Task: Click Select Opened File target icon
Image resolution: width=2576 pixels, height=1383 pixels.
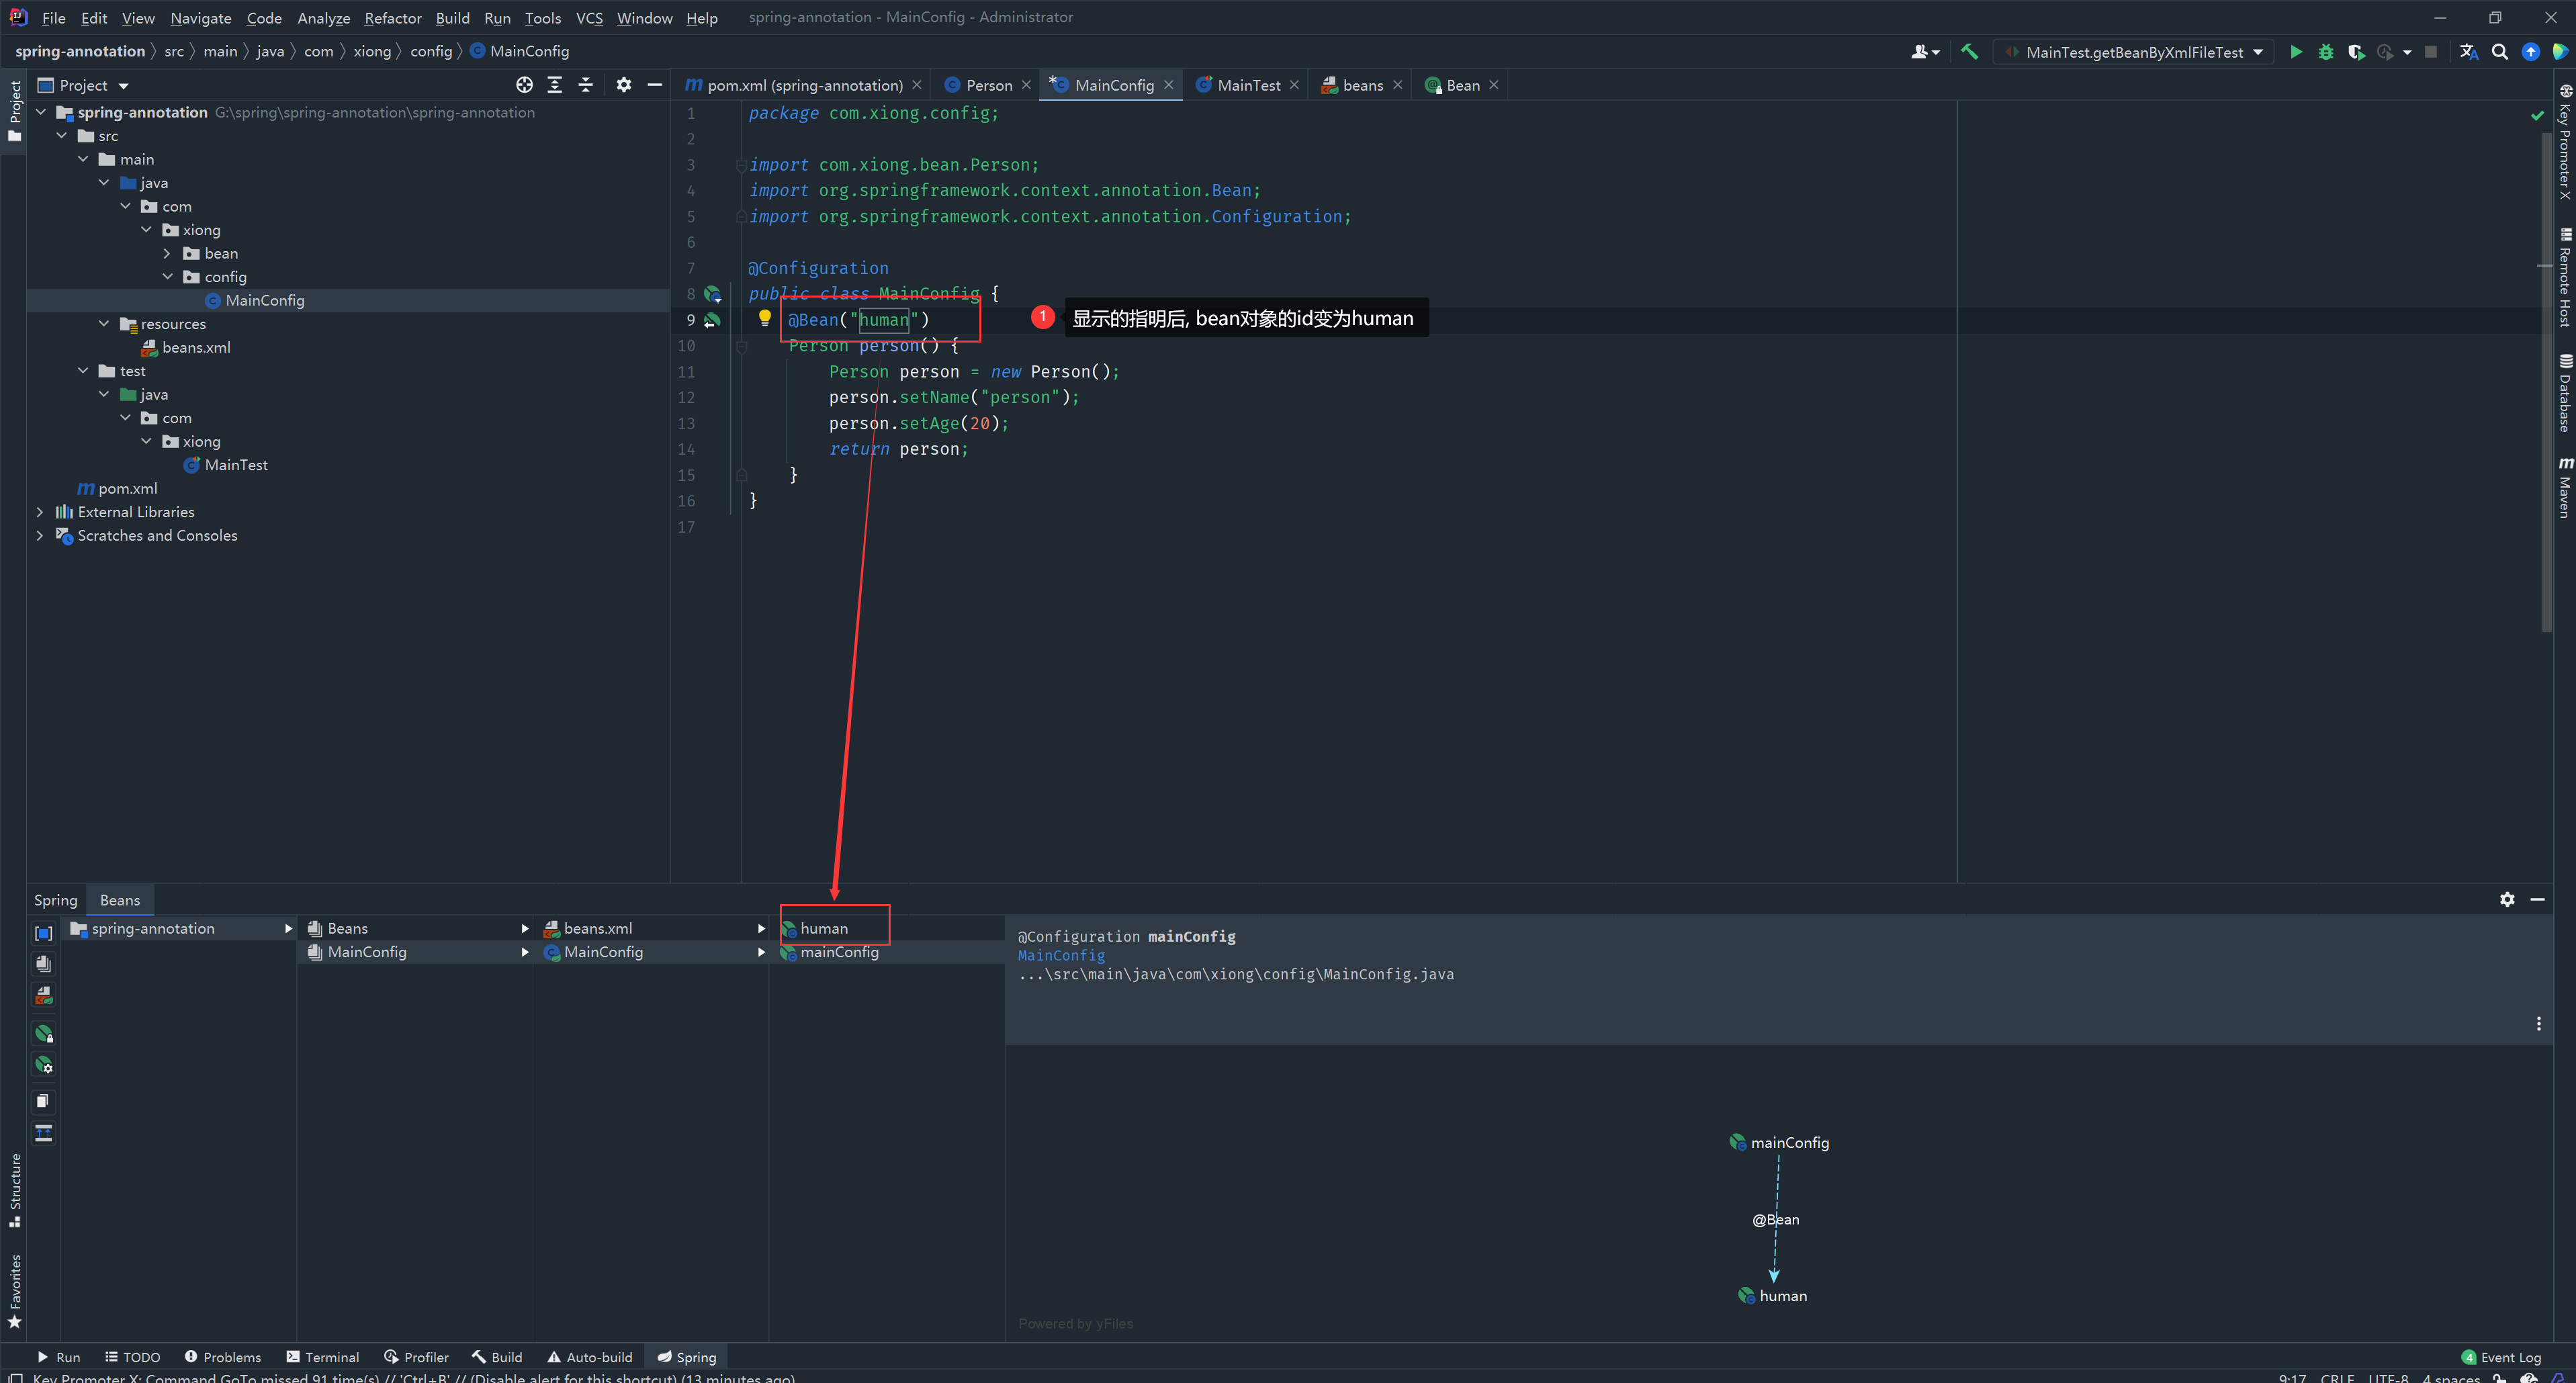Action: pos(524,85)
